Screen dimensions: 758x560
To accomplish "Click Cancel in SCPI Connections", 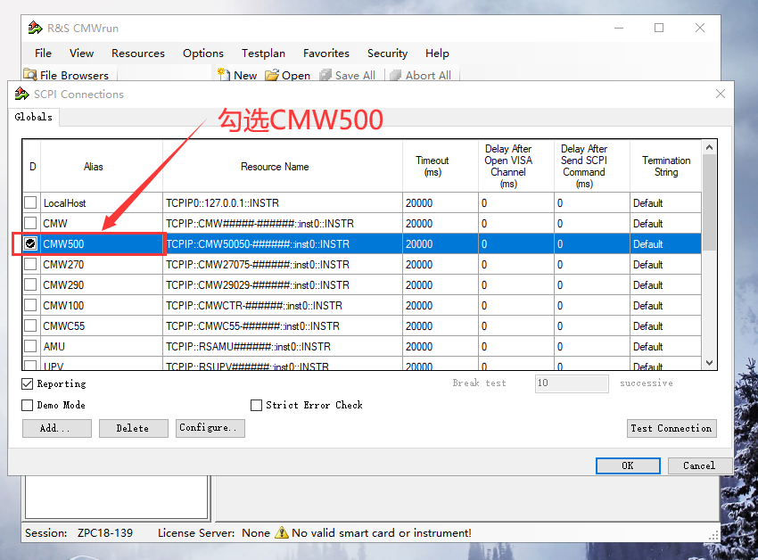I will tap(700, 465).
